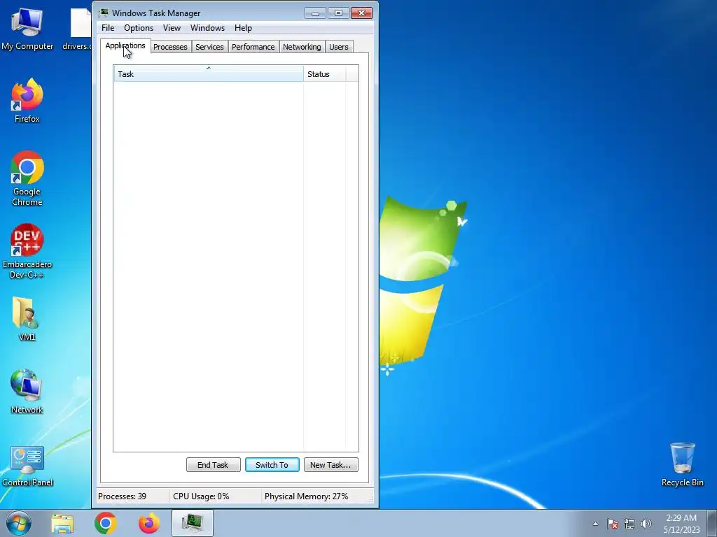Open Windows Explorer from taskbar
This screenshot has width=717, height=537.
pyautogui.click(x=62, y=523)
